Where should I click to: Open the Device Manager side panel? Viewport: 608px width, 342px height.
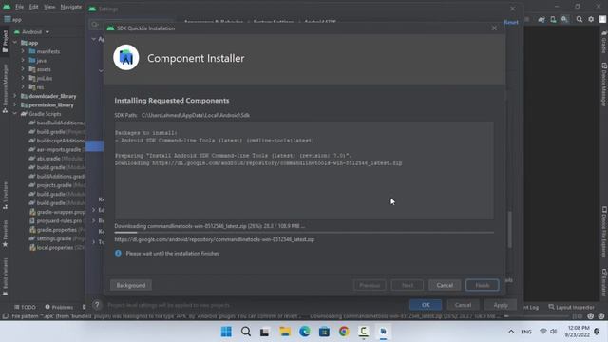(604, 84)
